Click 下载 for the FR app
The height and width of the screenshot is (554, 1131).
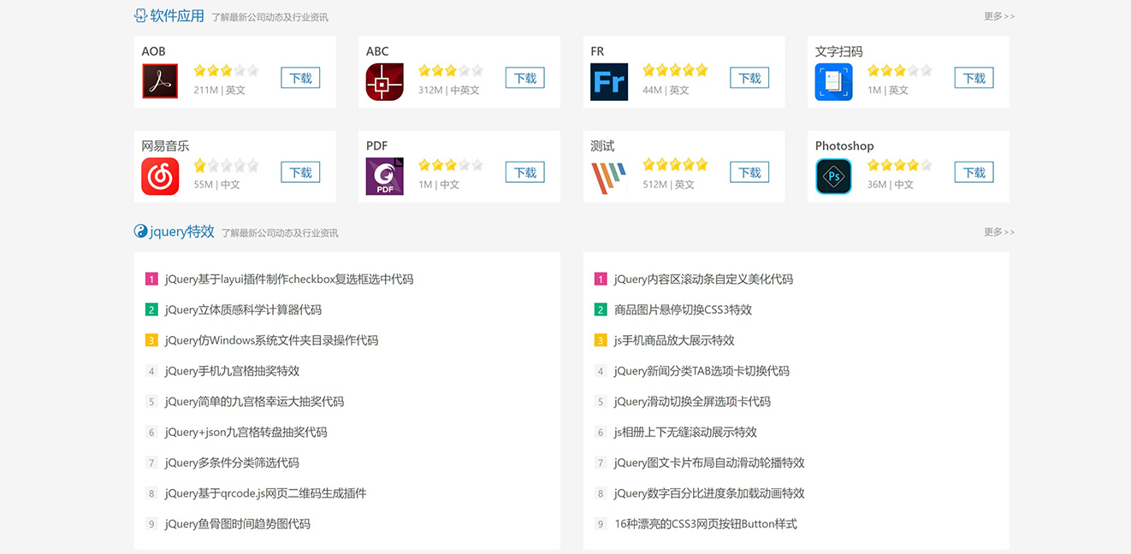click(x=749, y=78)
